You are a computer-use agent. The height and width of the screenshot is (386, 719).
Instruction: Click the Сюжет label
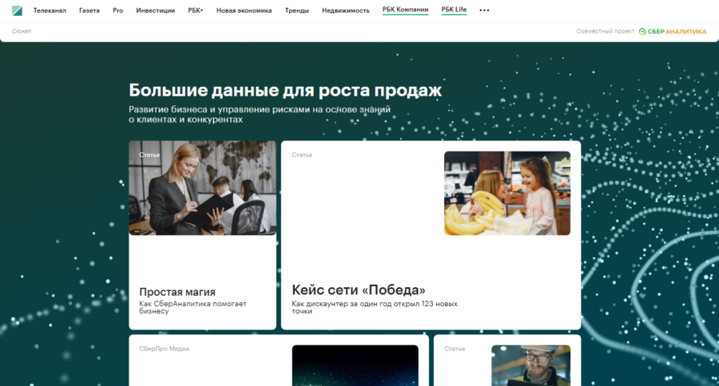tap(22, 31)
